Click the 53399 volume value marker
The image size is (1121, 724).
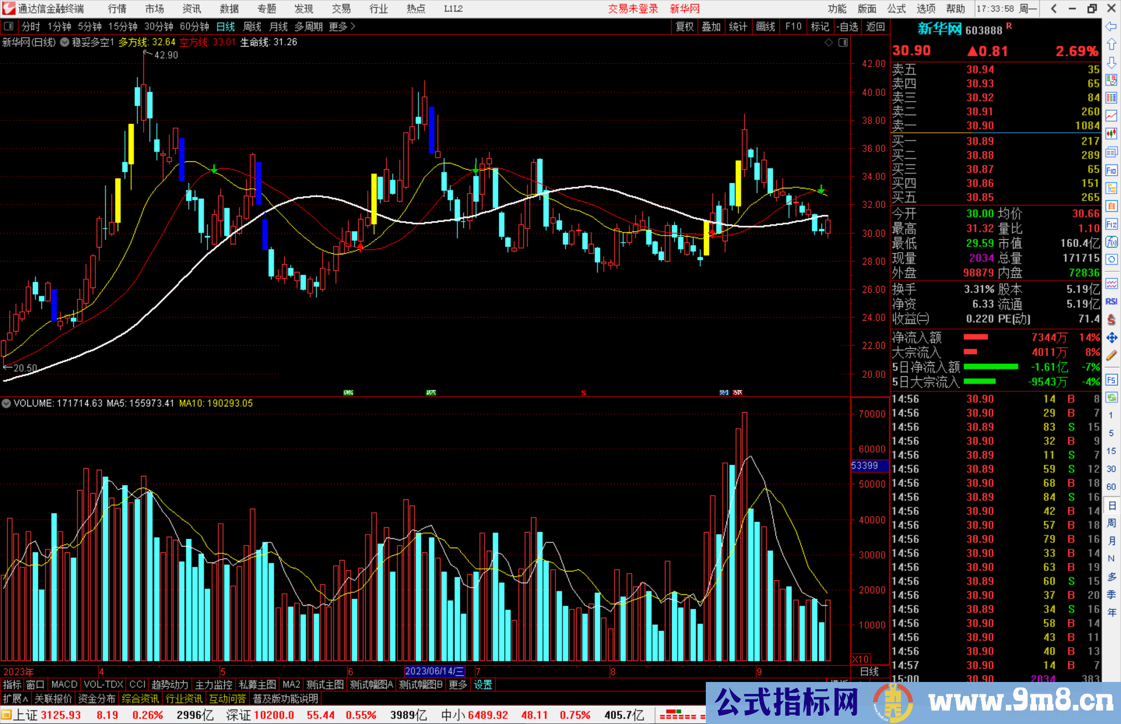[870, 466]
